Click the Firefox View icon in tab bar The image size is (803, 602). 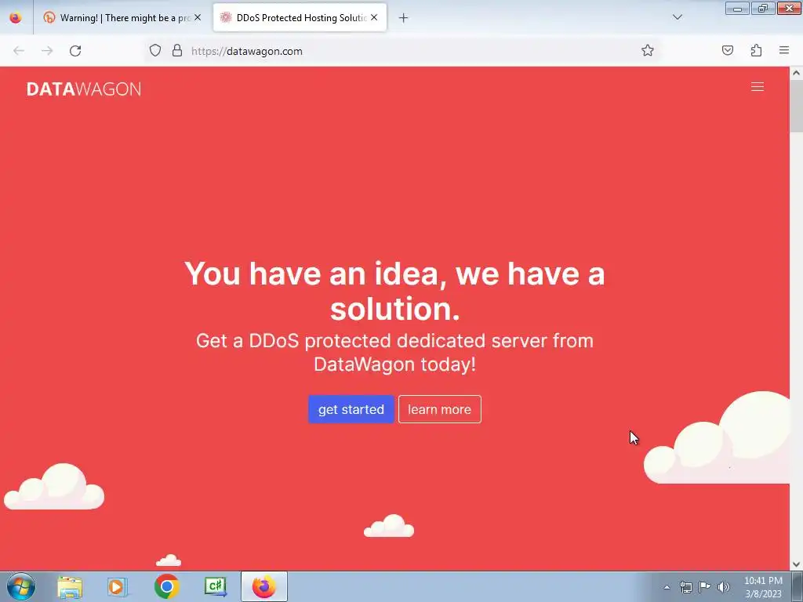(x=16, y=18)
